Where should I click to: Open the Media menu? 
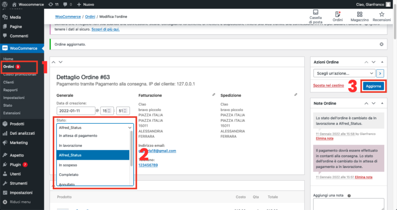[x=15, y=17]
